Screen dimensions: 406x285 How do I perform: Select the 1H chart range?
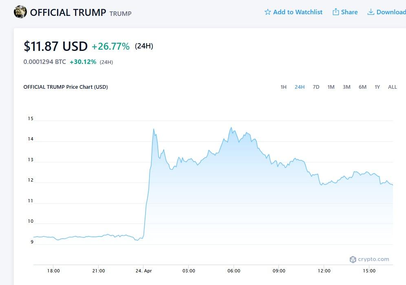coord(283,87)
